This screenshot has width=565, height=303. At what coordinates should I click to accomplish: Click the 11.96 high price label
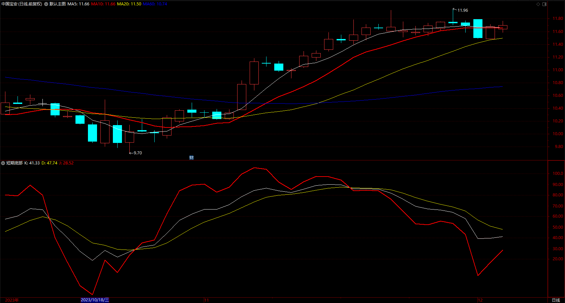[x=463, y=10]
